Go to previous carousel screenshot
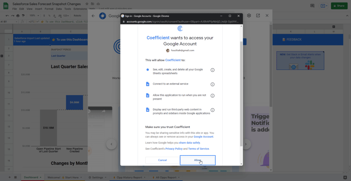Screen dimensions: 351x181 pyautogui.click(x=111, y=144)
